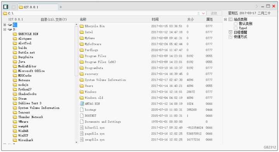Click the Program Files (x86) folder icon
Image resolution: width=279 pixels, height=152 pixels.
point(82,62)
